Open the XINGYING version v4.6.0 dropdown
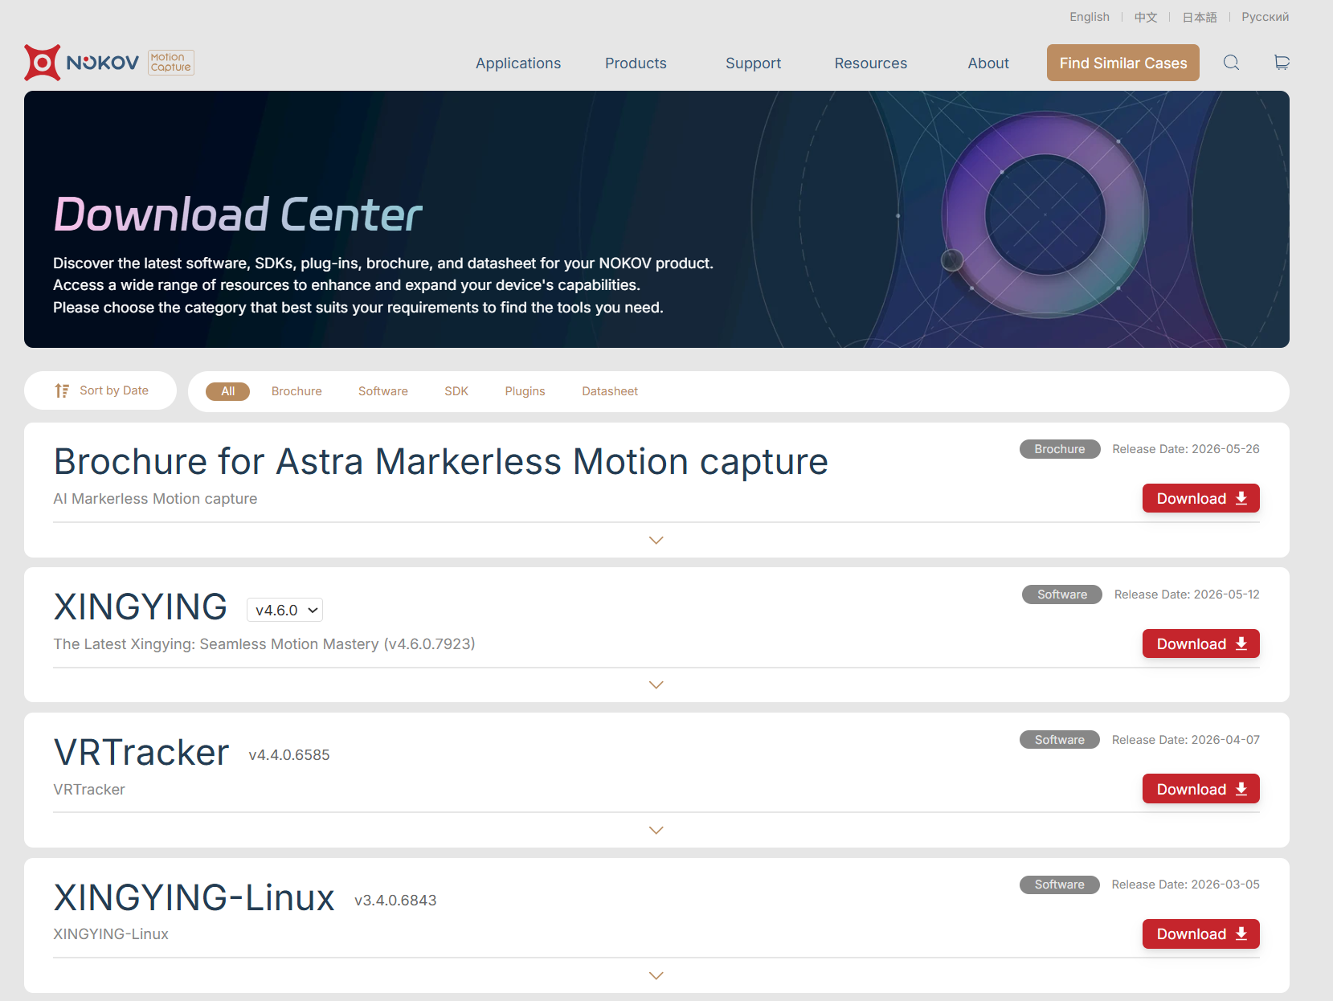The height and width of the screenshot is (1001, 1333). tap(285, 610)
